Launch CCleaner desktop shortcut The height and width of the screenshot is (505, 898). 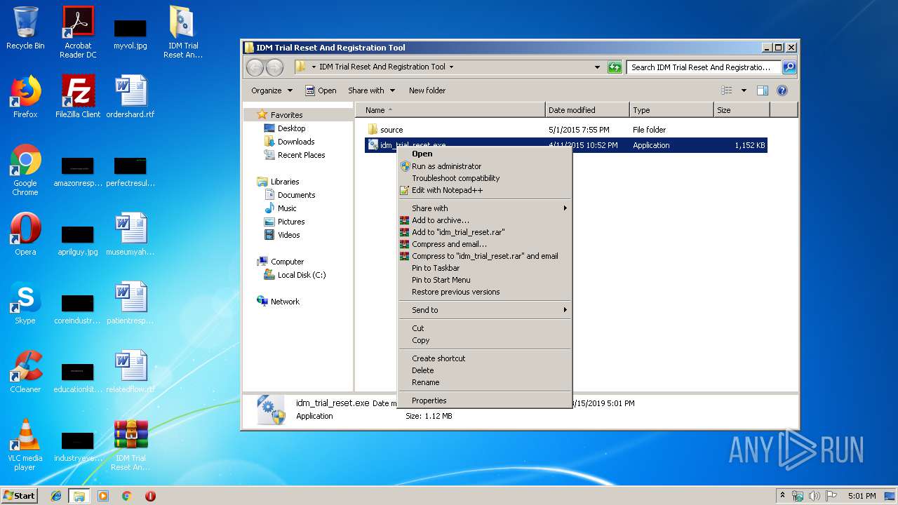(25, 371)
